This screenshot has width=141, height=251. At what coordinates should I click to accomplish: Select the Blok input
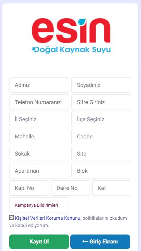point(101,171)
